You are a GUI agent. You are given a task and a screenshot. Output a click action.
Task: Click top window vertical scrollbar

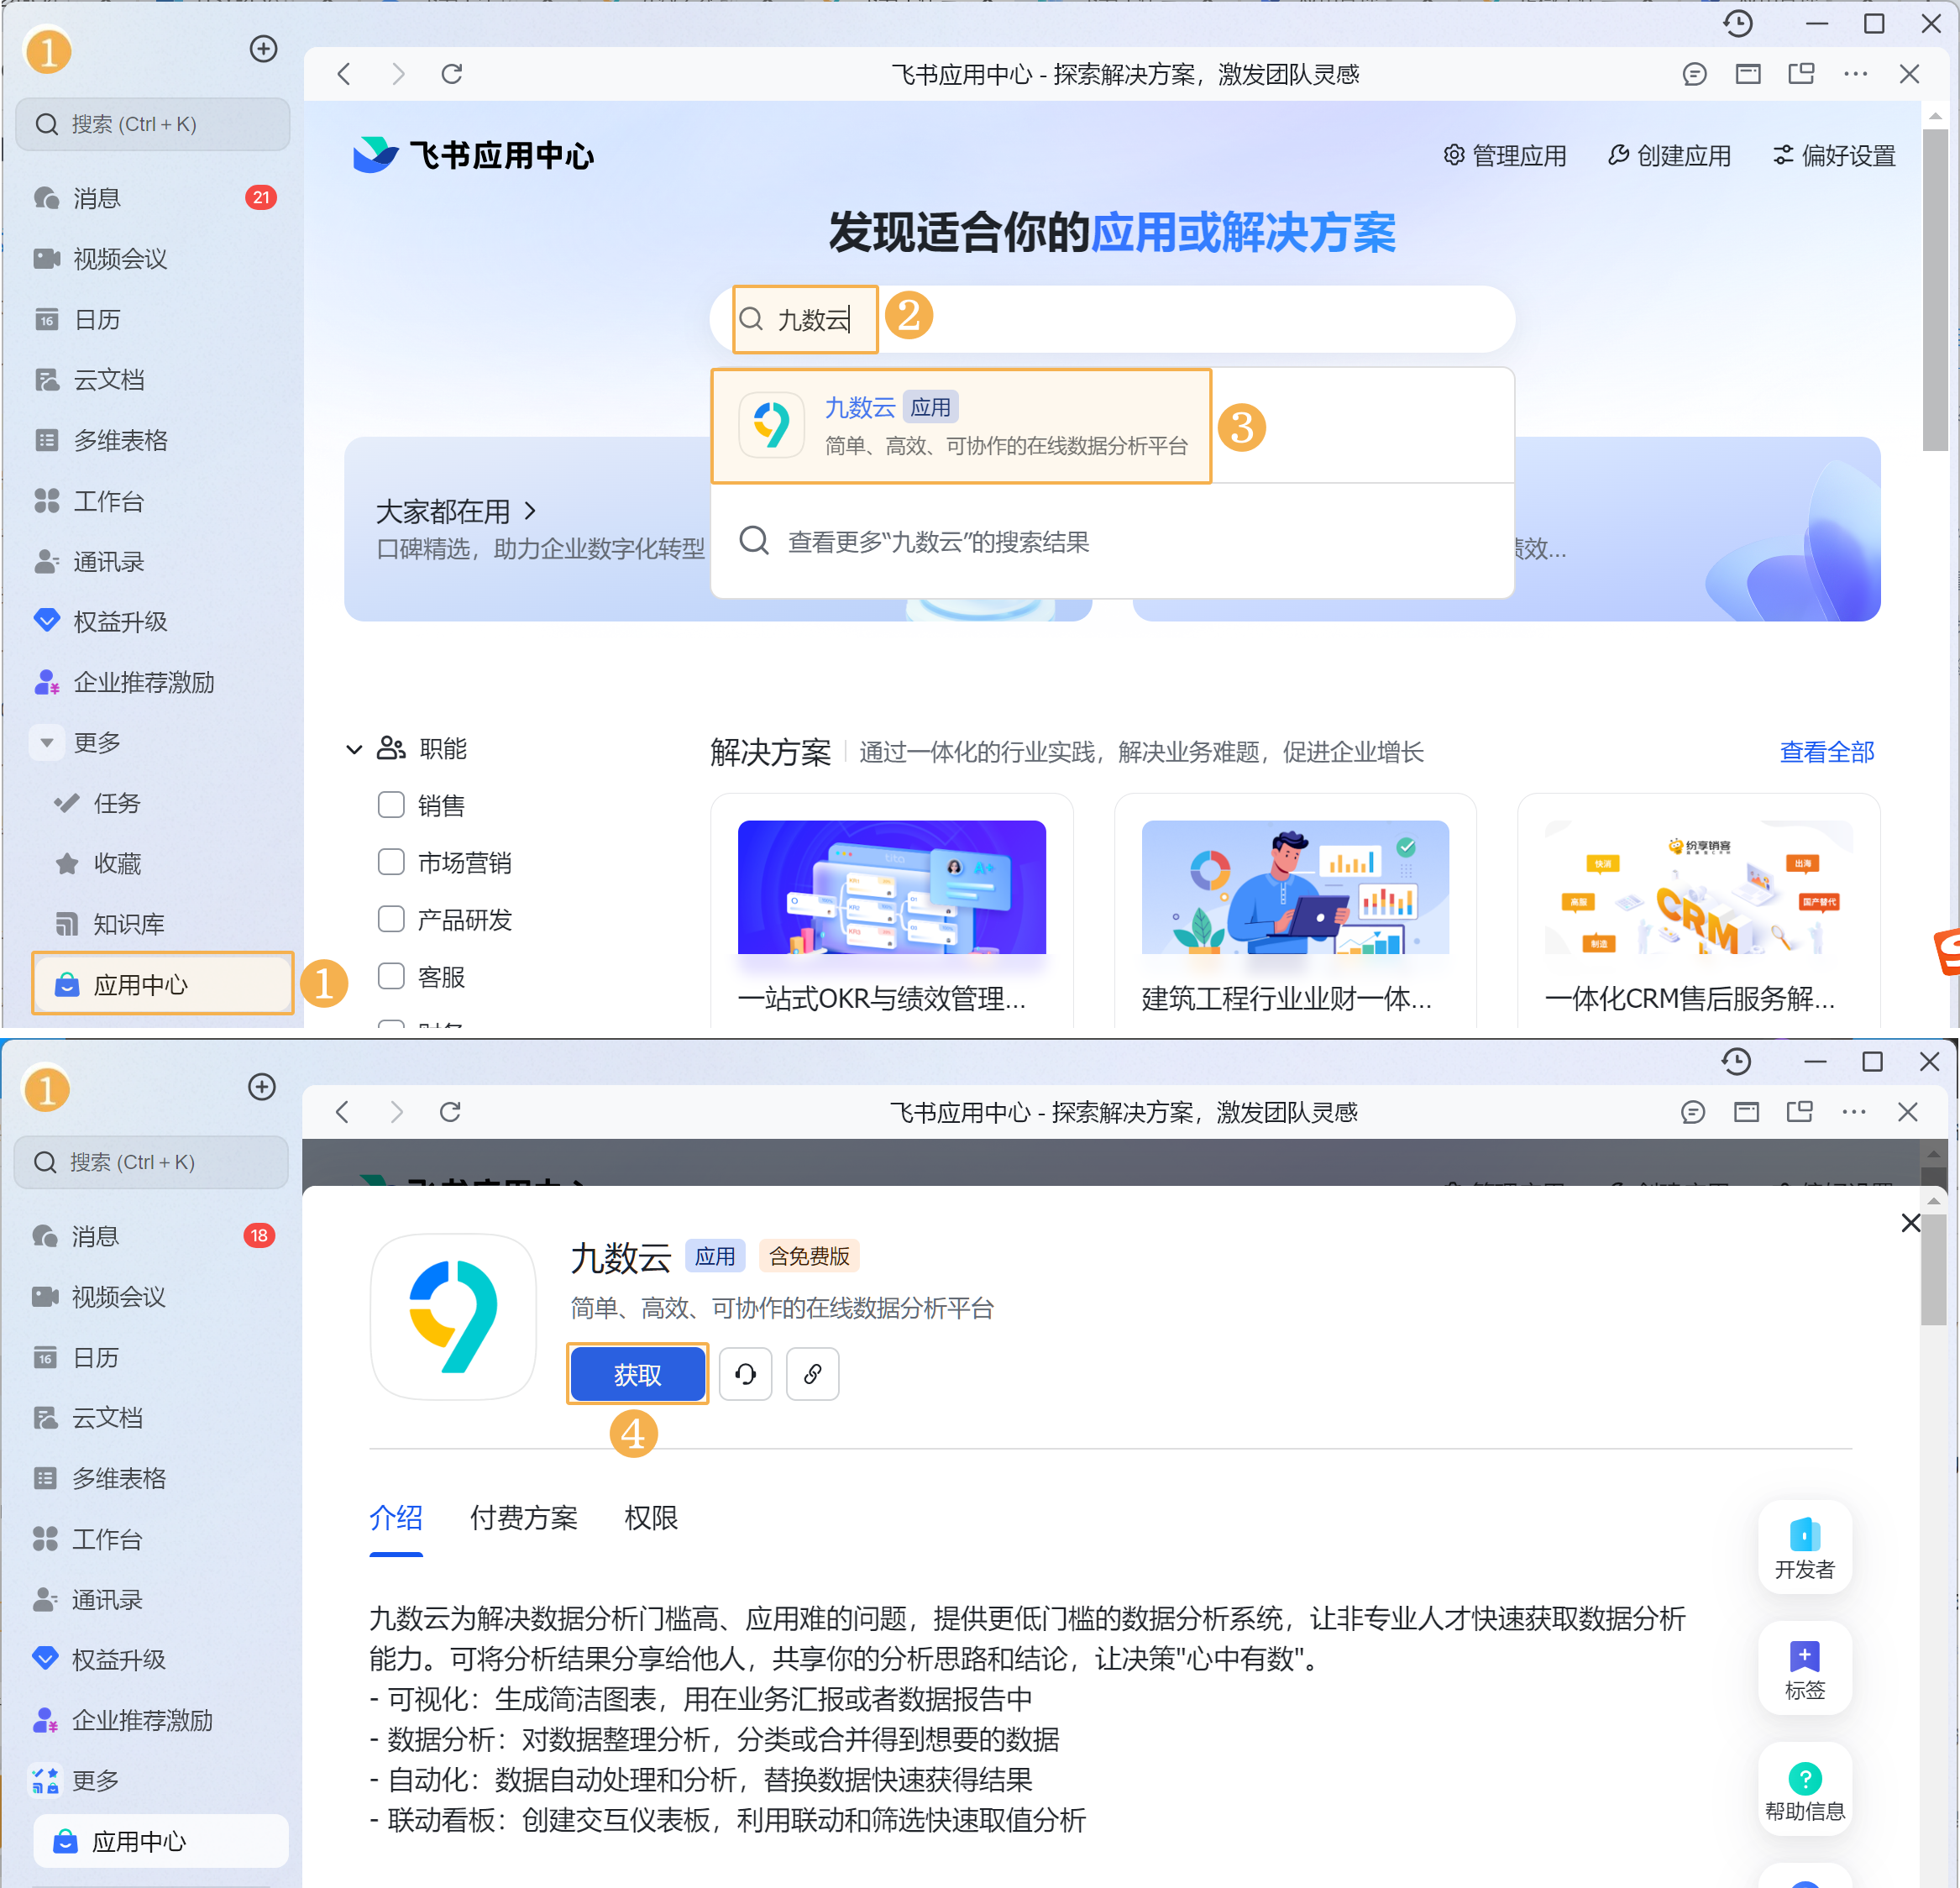[x=1935, y=290]
